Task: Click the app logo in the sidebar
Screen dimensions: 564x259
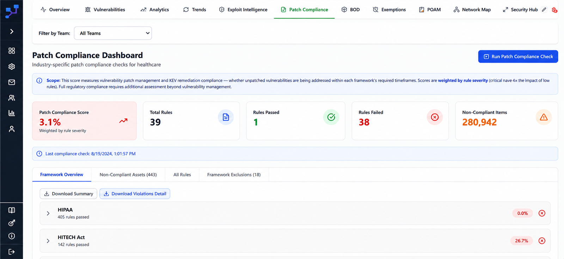Action: click(12, 11)
